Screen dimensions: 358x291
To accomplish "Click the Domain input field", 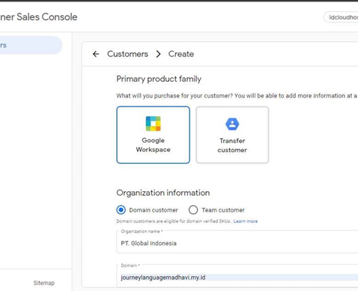I will (237, 276).
